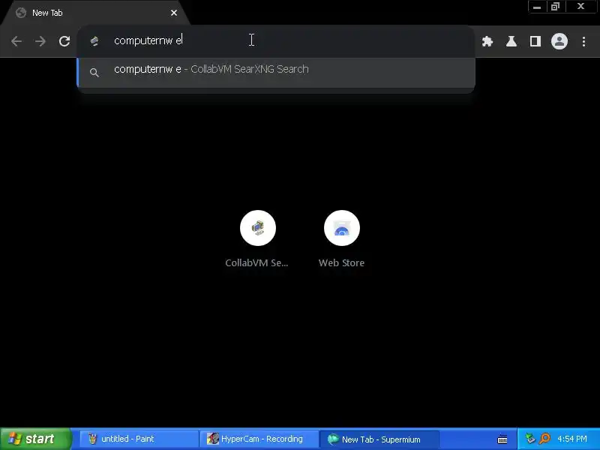Click the 4:54 PM system clock
Viewport: 600px width, 450px height.
[x=572, y=439]
